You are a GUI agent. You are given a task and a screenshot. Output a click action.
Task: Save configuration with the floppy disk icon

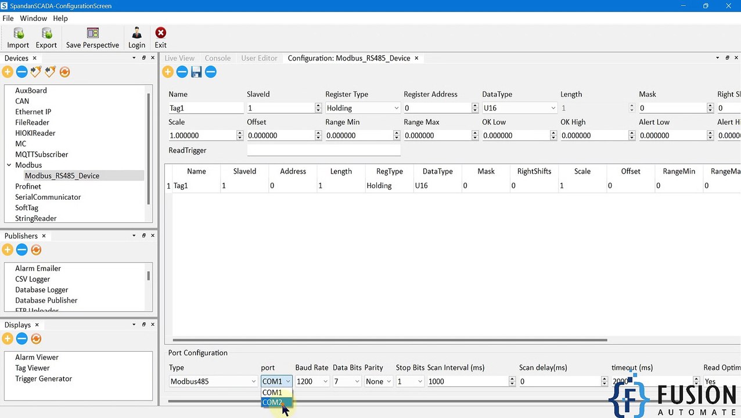[x=196, y=72]
